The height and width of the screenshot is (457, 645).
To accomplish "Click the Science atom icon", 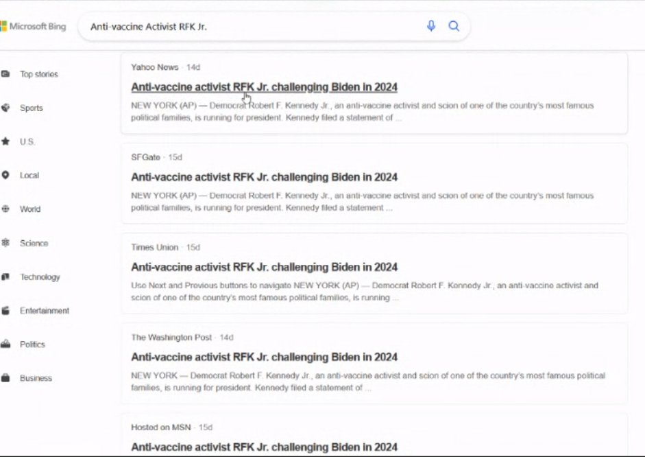I will click(5, 243).
